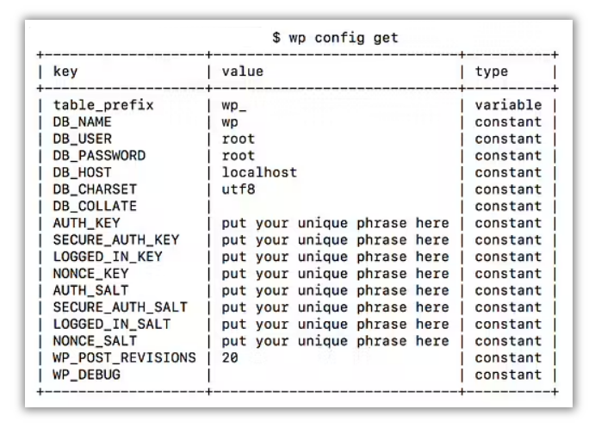595x428 pixels.
Task: Select the WP_DEBUG key
Action: pyautogui.click(x=87, y=375)
